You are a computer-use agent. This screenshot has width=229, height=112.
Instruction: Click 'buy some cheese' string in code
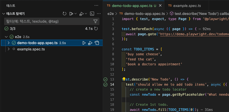click(143, 54)
